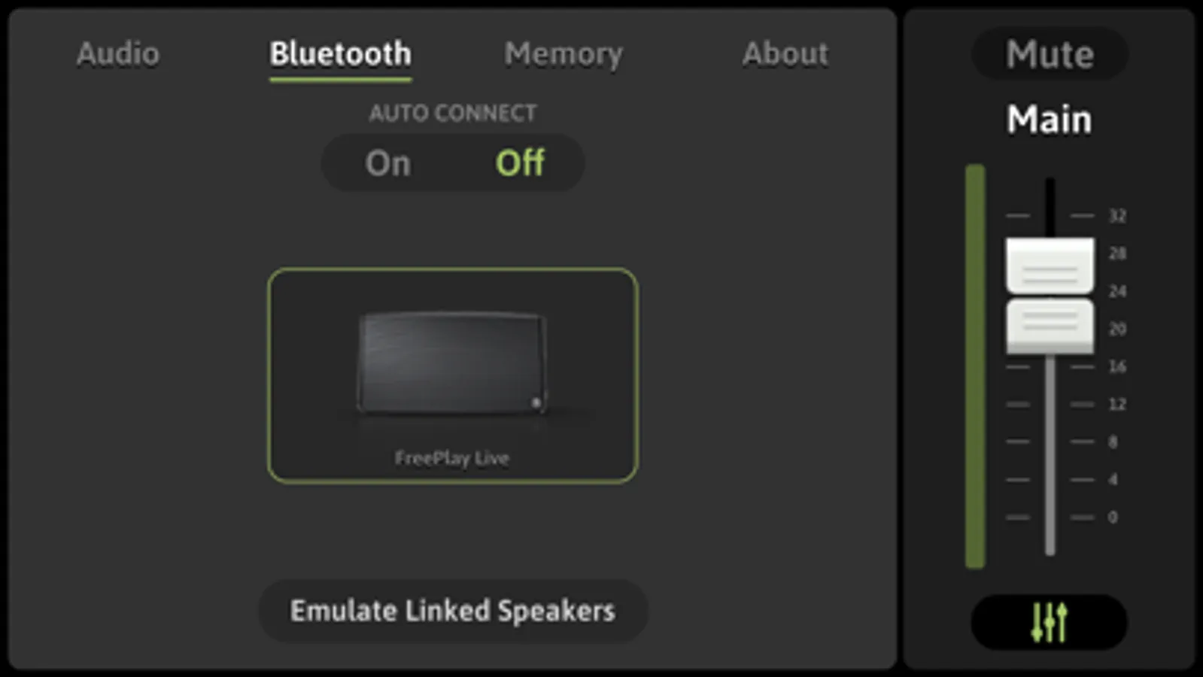Grab the upper white fader knob
Screen dimensions: 1203x677
(x=1050, y=265)
